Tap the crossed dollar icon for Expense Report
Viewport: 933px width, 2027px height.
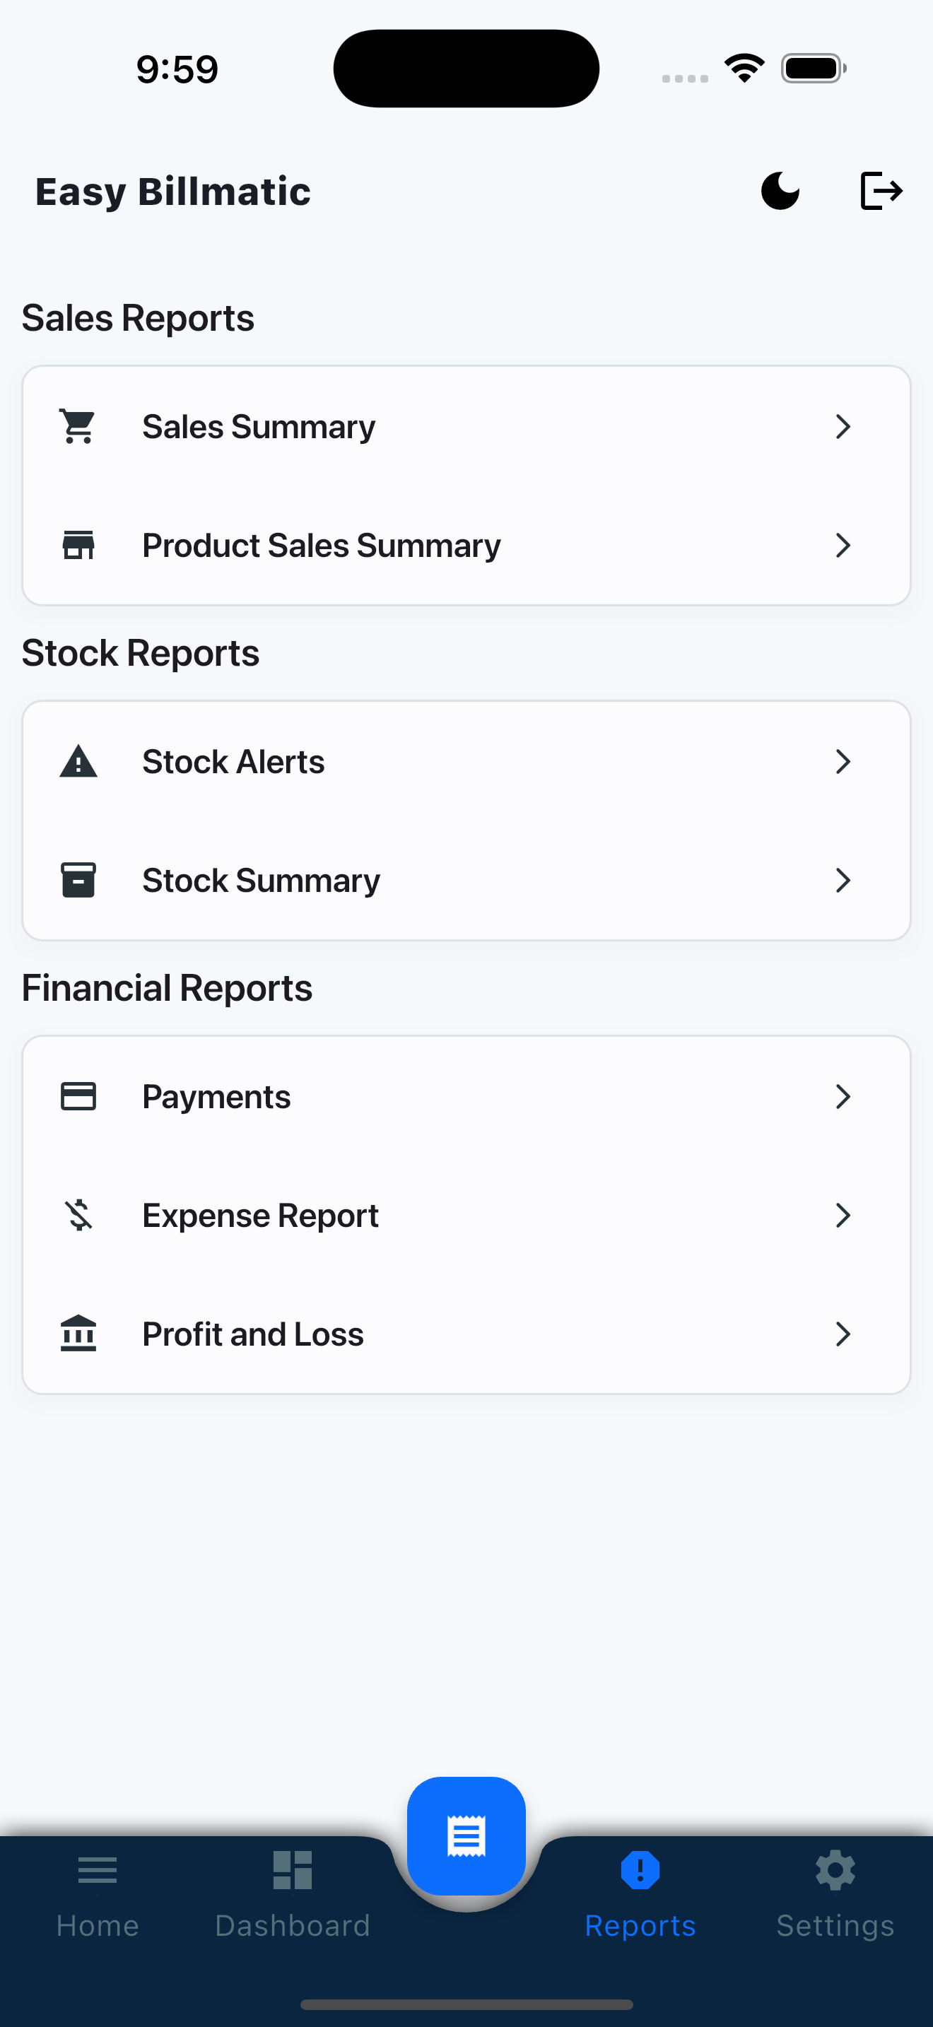pos(78,1215)
